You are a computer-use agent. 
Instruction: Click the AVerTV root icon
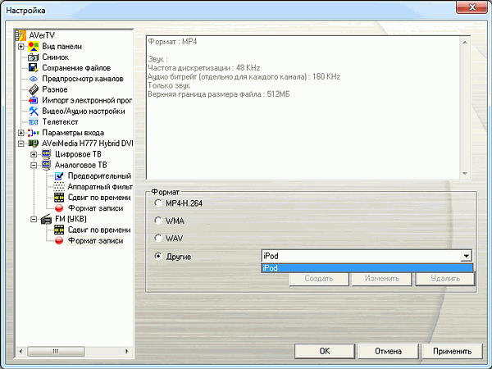(x=20, y=35)
